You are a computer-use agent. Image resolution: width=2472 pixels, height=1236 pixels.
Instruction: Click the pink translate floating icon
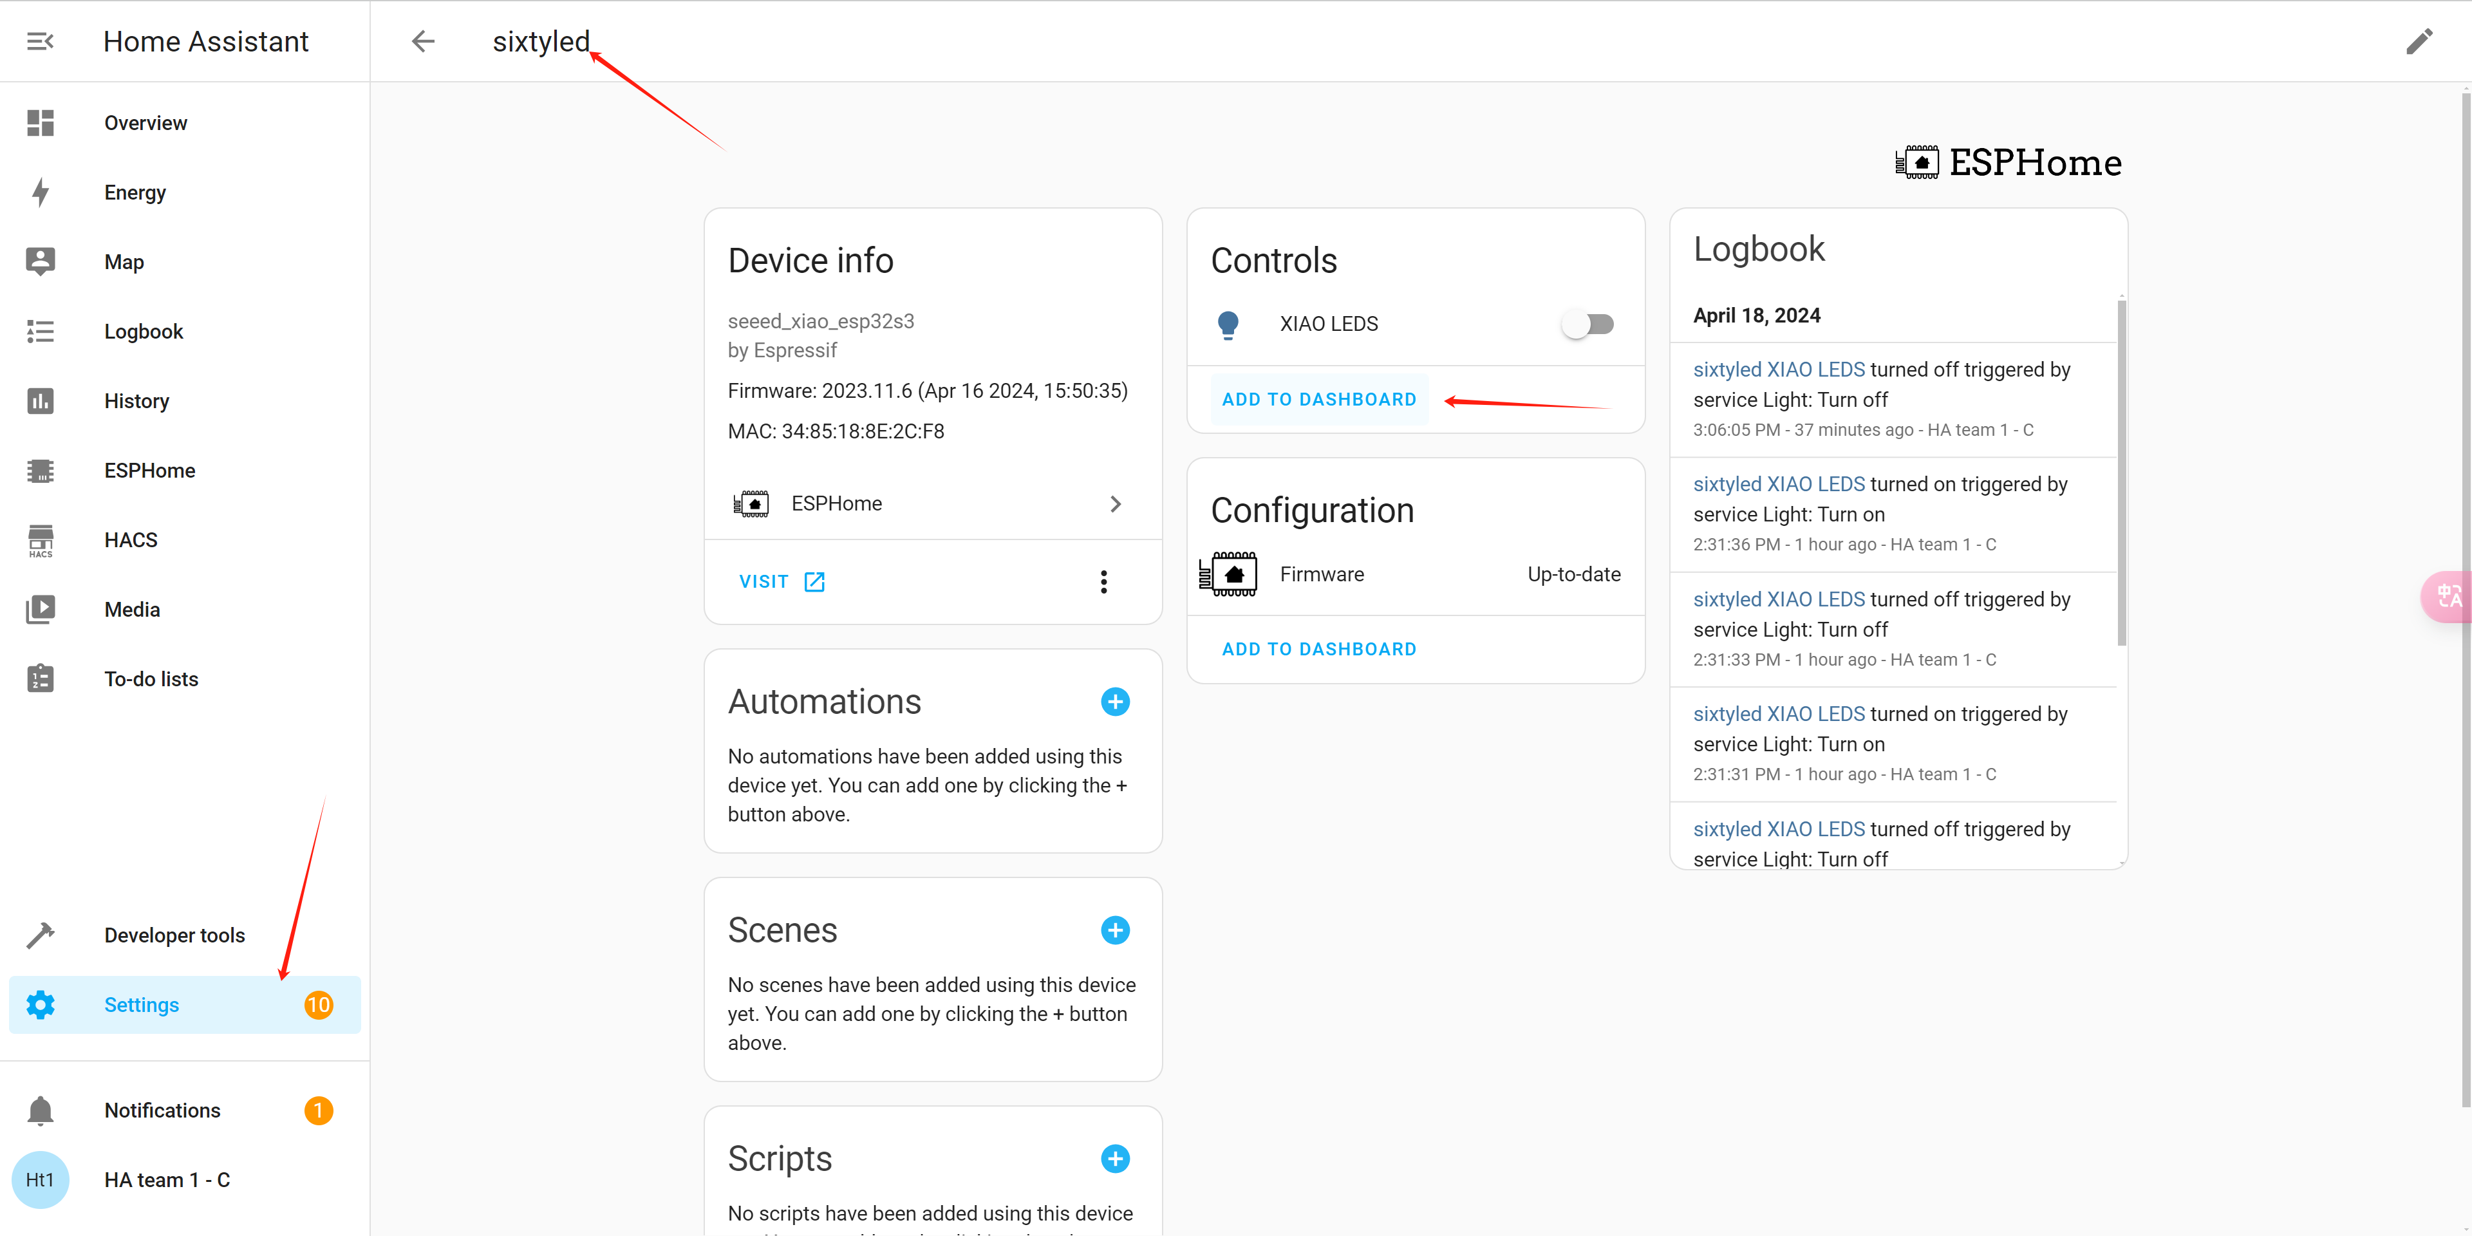pos(2447,596)
